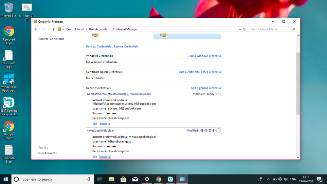The width and height of the screenshot is (327, 184).
Task: Open Mail app from taskbar
Action: (x=135, y=179)
